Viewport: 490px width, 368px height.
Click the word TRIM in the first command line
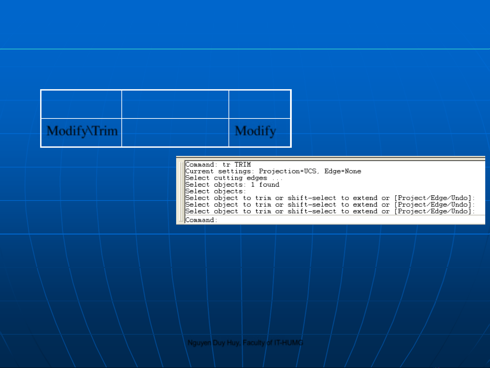click(242, 165)
